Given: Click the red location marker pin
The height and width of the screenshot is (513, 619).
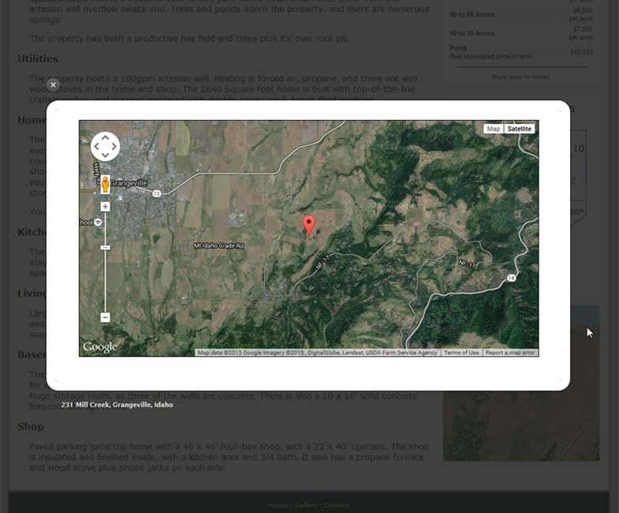Looking at the screenshot, I should coord(308,226).
